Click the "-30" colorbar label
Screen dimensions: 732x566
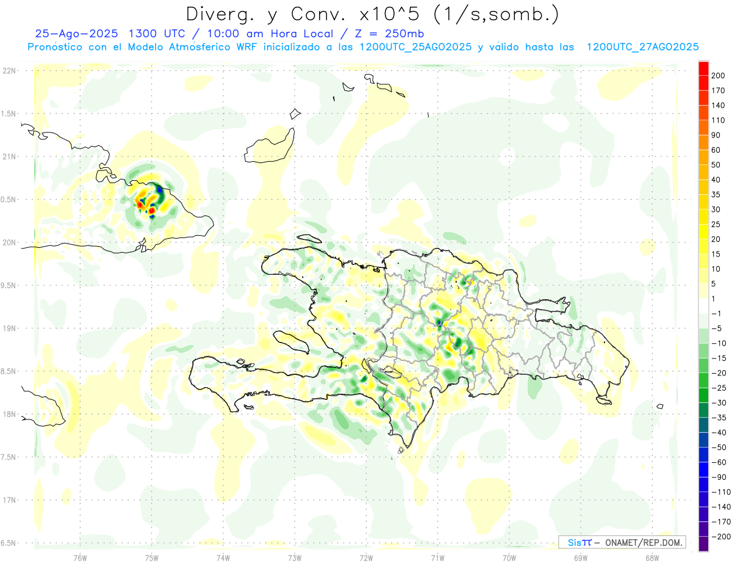coord(718,403)
